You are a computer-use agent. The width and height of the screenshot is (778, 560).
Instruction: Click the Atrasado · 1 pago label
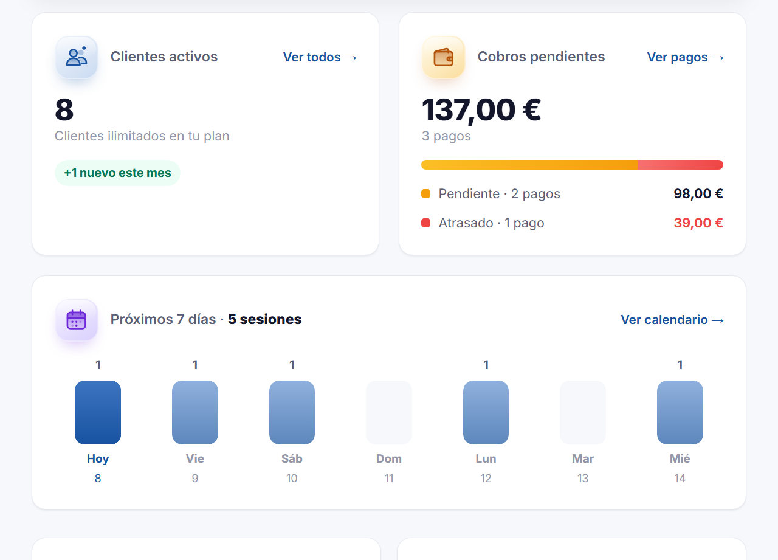click(x=492, y=223)
